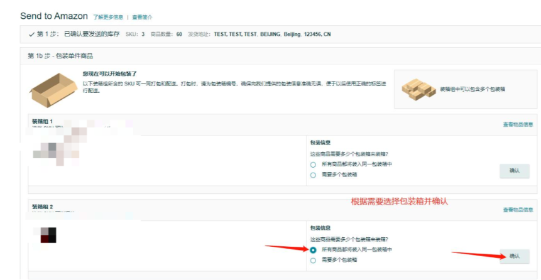The image size is (541, 280).
Task: Open the 查看简介 link
Action: (x=142, y=17)
